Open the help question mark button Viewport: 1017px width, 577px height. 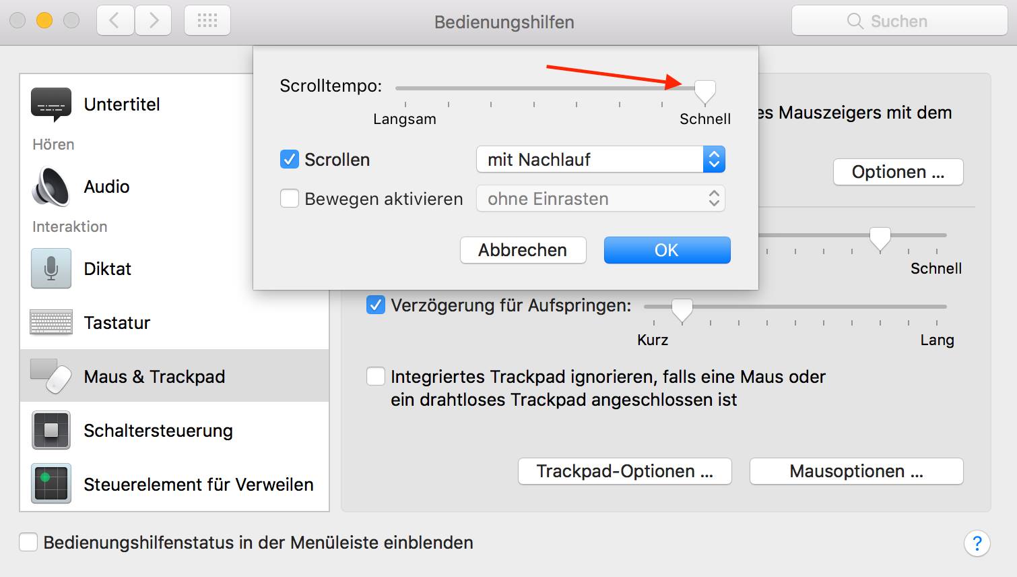tap(977, 543)
